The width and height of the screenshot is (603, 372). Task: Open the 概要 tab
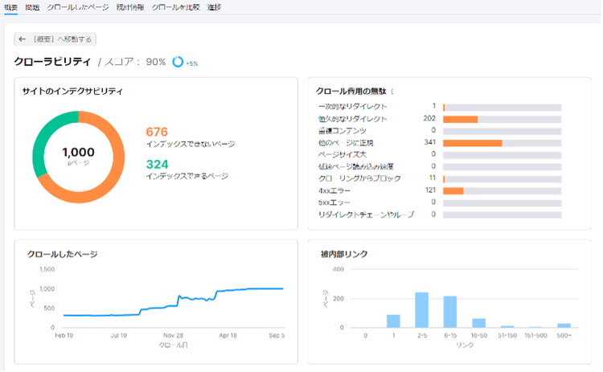[10, 7]
